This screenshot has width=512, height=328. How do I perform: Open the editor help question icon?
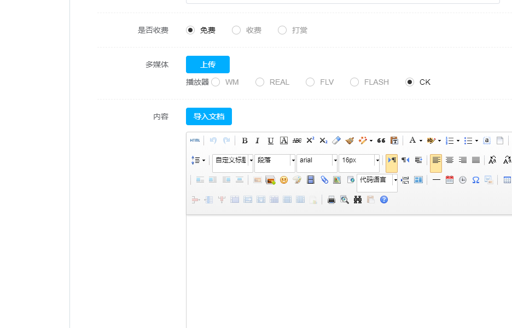[384, 200]
